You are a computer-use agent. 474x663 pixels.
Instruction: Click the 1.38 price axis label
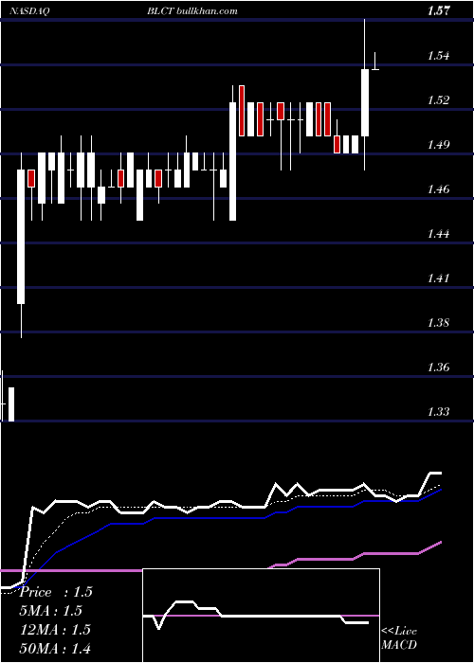coord(440,323)
